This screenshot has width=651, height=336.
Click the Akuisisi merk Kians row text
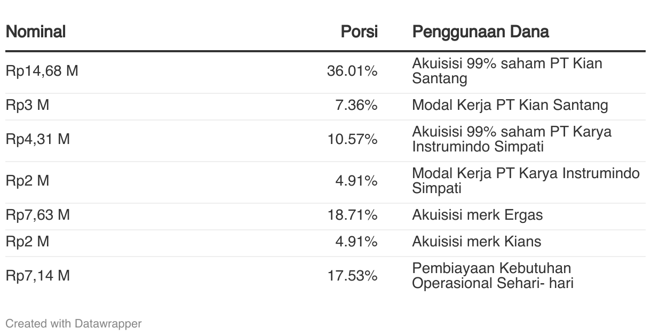point(477,242)
